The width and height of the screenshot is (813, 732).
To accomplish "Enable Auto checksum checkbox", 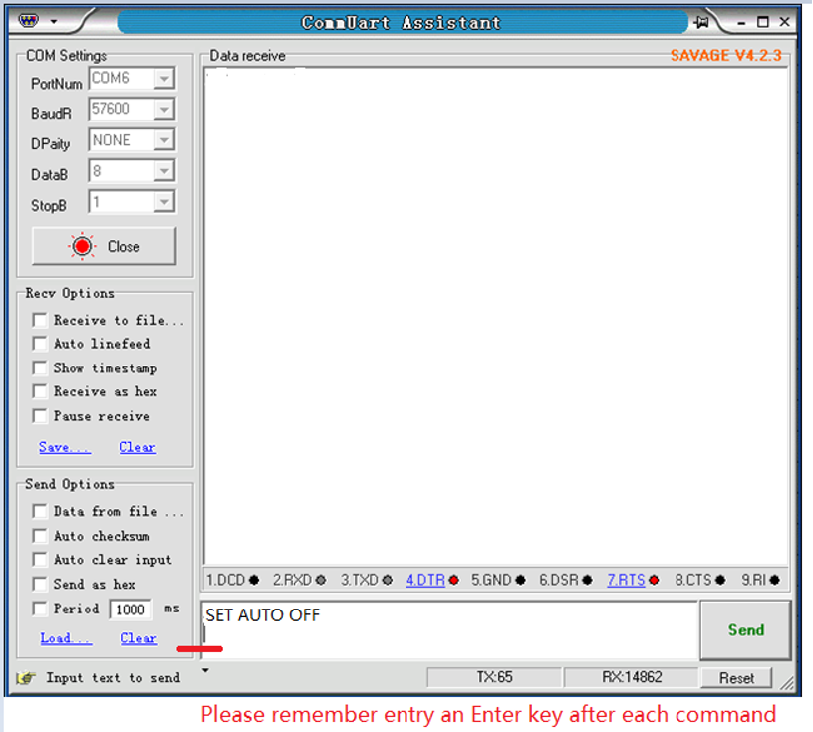I will pos(40,536).
